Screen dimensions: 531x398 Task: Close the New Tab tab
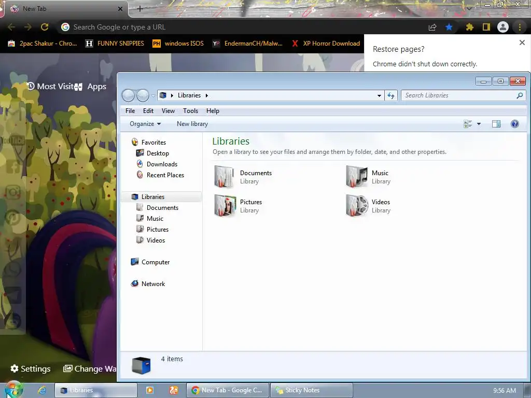[120, 9]
